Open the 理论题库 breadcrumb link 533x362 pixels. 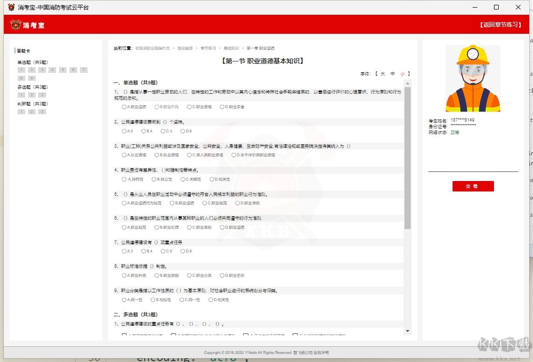pos(185,48)
